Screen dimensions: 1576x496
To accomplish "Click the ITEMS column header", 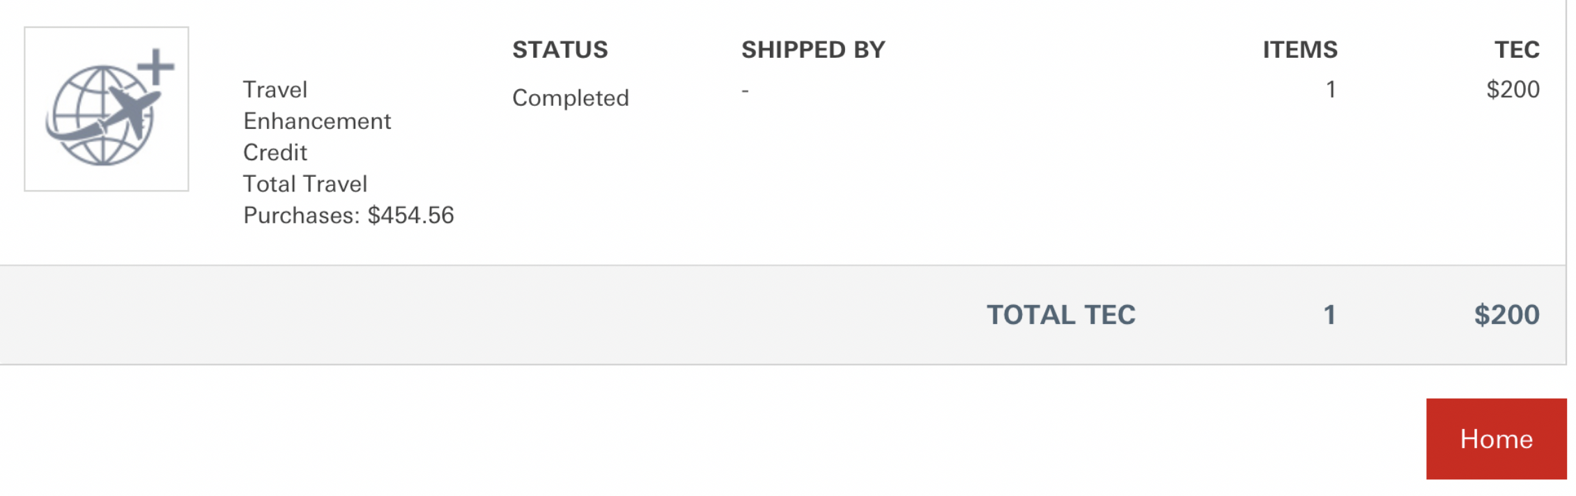I will click(1299, 49).
